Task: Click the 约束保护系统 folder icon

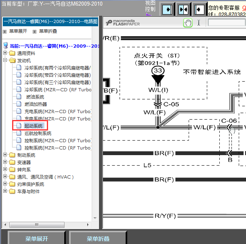Action: pyautogui.click(x=12, y=184)
